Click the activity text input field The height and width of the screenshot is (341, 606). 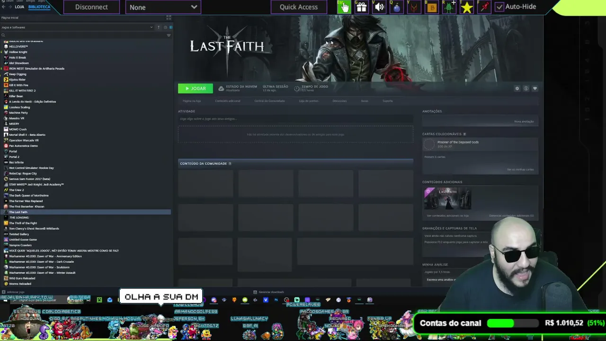pyautogui.click(x=295, y=119)
